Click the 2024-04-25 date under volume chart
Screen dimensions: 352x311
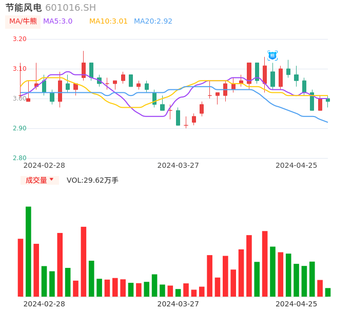point(296,304)
